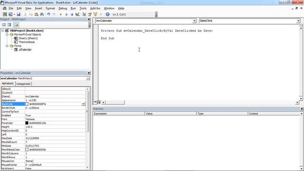The height and width of the screenshot is (171, 304).
Task: Collapse the Microsoft Excel Objects folder
Action: coord(7,35)
